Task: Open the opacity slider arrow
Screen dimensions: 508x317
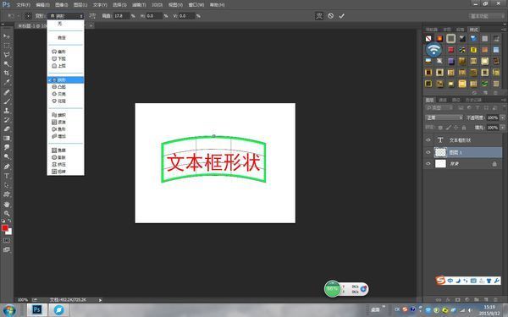Action: [x=502, y=118]
